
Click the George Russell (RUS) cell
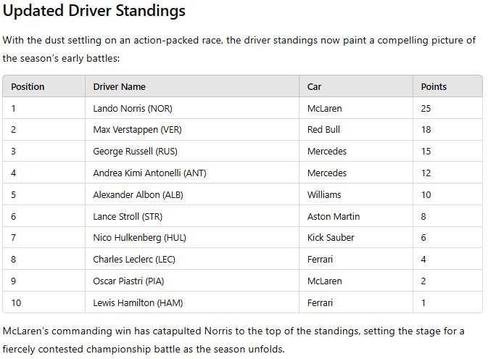click(135, 152)
